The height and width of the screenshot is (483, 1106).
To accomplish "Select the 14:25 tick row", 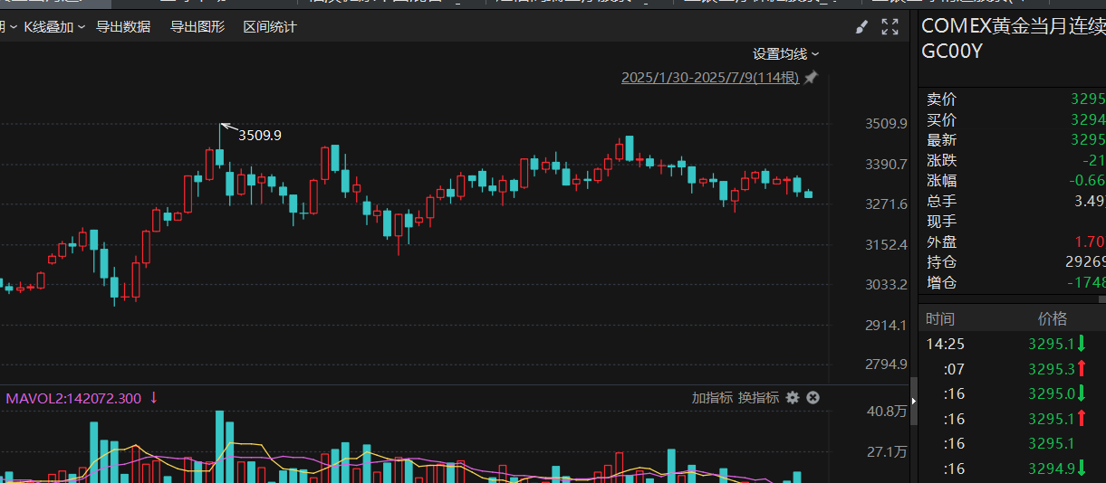I will (1015, 344).
